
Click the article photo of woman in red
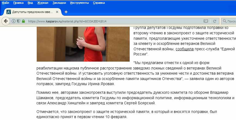point(83,44)
